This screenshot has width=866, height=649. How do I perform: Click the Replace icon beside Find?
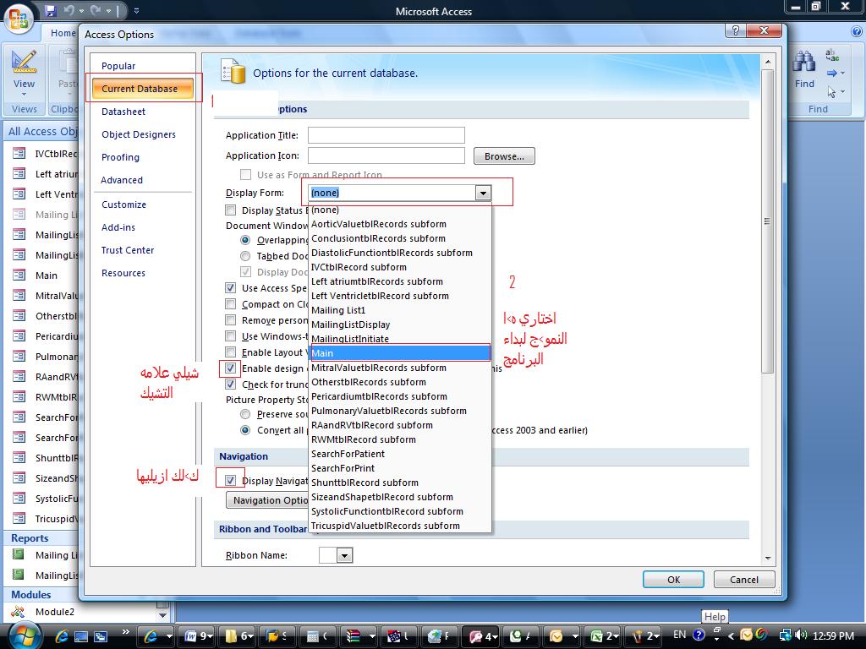click(x=832, y=55)
